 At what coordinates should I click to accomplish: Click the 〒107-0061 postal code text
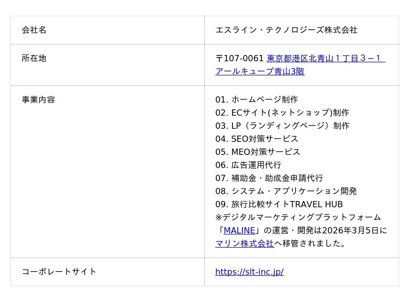pos(239,58)
